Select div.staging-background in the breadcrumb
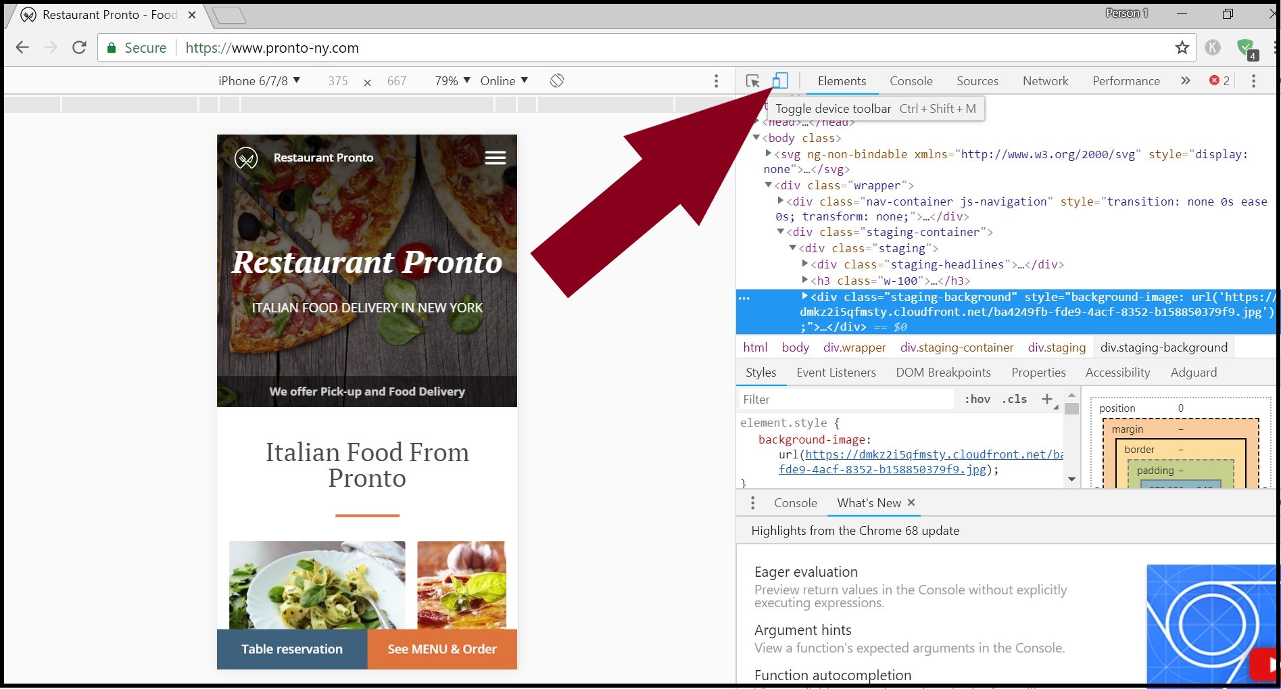Image resolution: width=1281 pixels, height=689 pixels. [x=1163, y=348]
